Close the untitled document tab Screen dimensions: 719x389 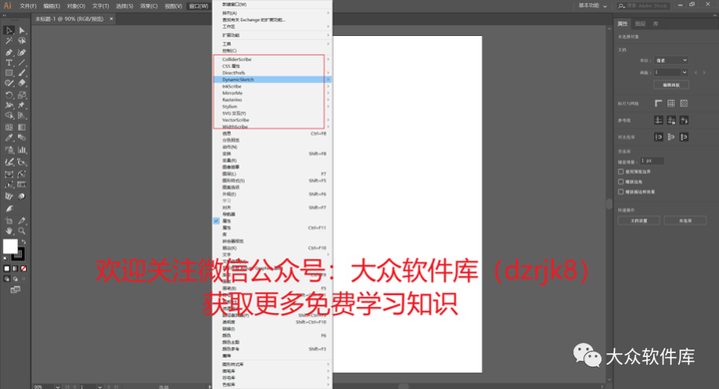pyautogui.click(x=111, y=19)
